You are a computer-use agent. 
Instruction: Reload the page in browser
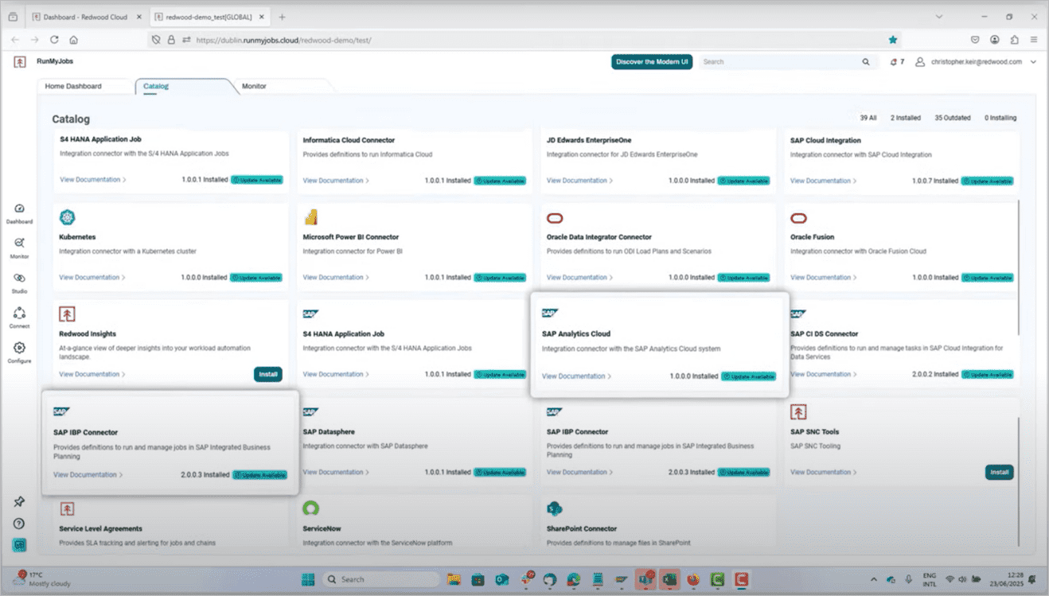54,40
